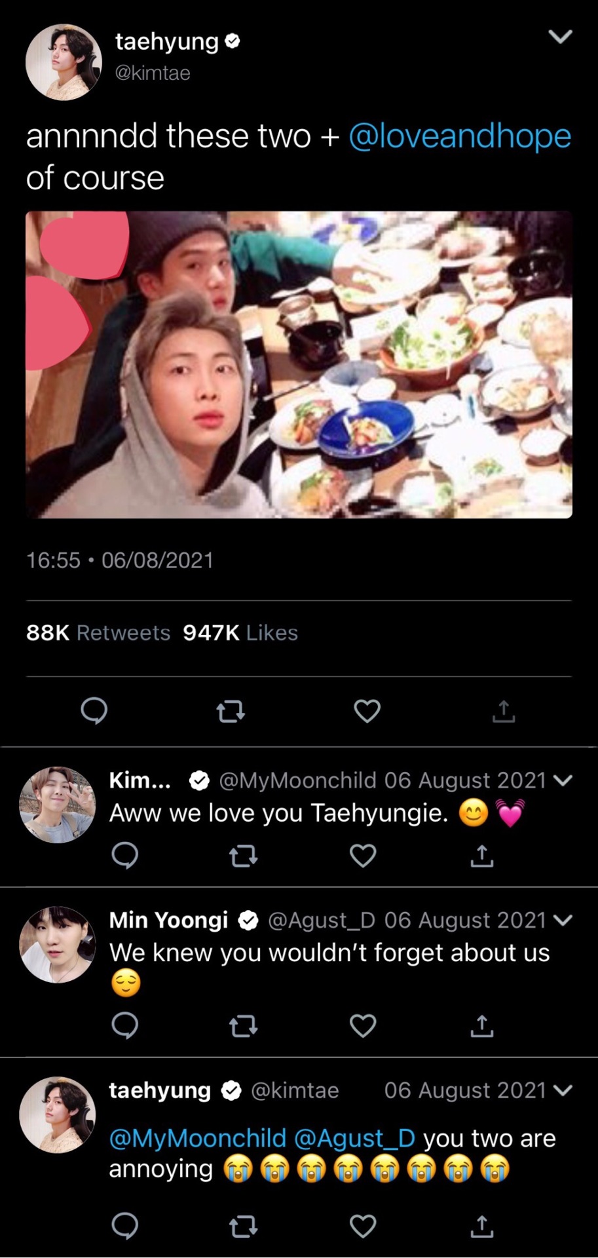Like the 'you two are annoying' reply
This screenshot has height=1258, width=598.
(x=363, y=1227)
